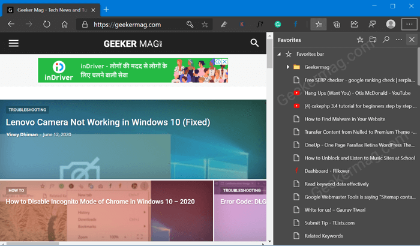
Task: Click the Geeker Mag search icon
Action: 254,43
